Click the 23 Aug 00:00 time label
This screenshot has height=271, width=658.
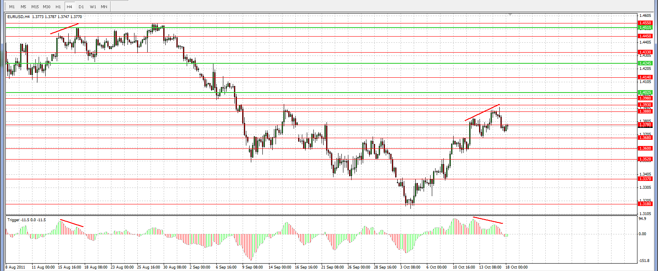point(122,267)
